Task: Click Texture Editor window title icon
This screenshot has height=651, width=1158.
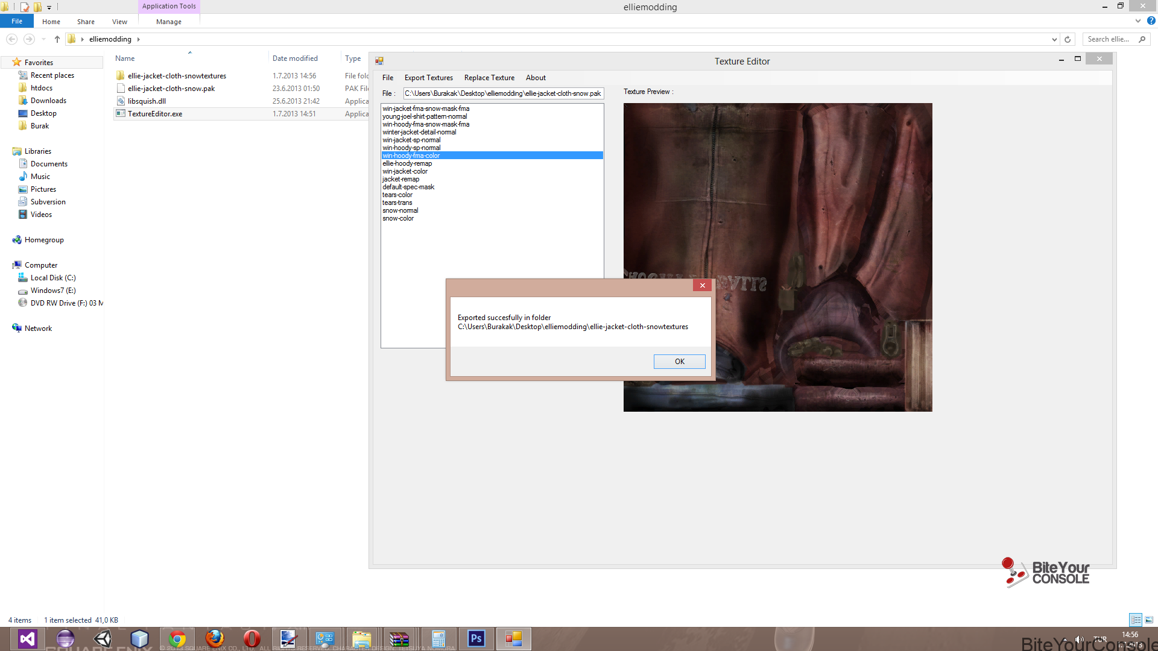Action: pyautogui.click(x=379, y=61)
